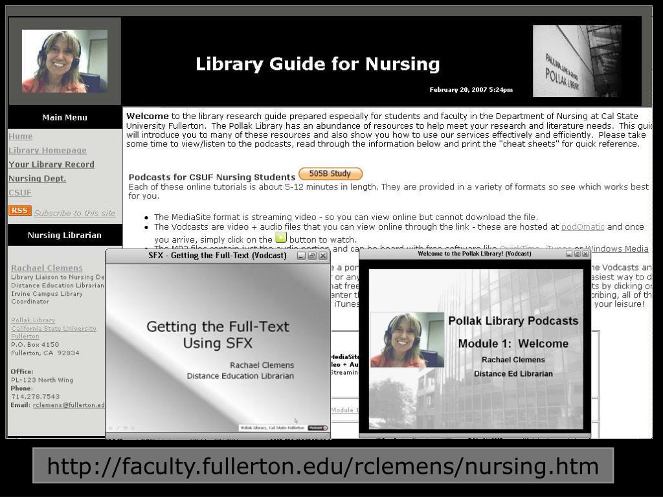The width and height of the screenshot is (663, 497).
Task: Click Podcasts for CSUF Nursing Students heading
Action: [212, 177]
